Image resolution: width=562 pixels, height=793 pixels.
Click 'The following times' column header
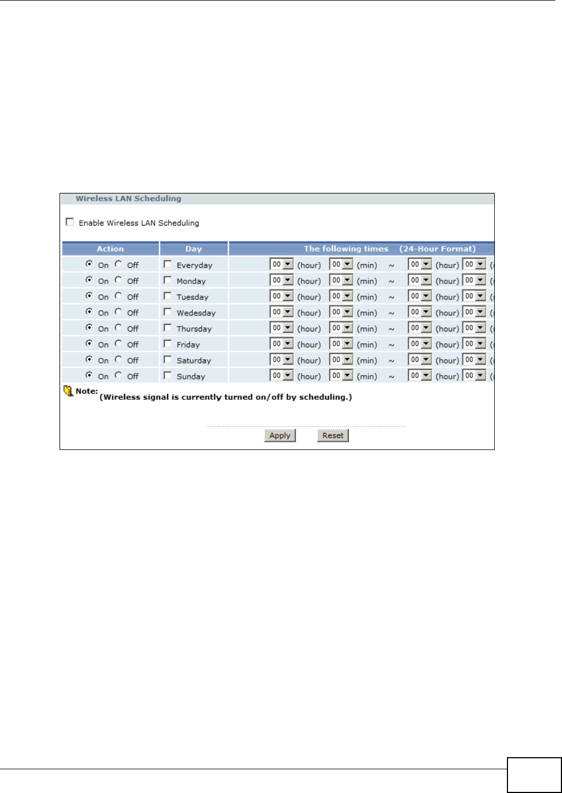coord(361,249)
